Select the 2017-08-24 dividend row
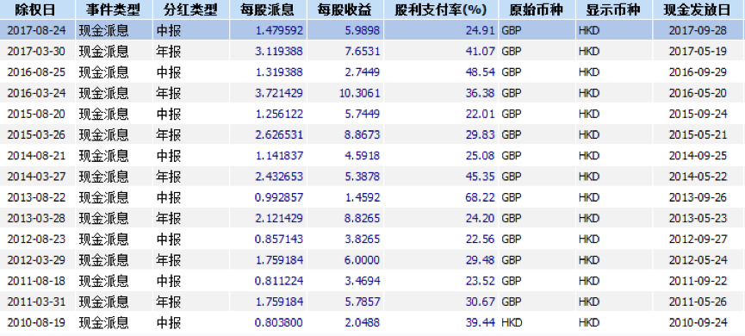This screenshot has width=745, height=336. (x=372, y=30)
